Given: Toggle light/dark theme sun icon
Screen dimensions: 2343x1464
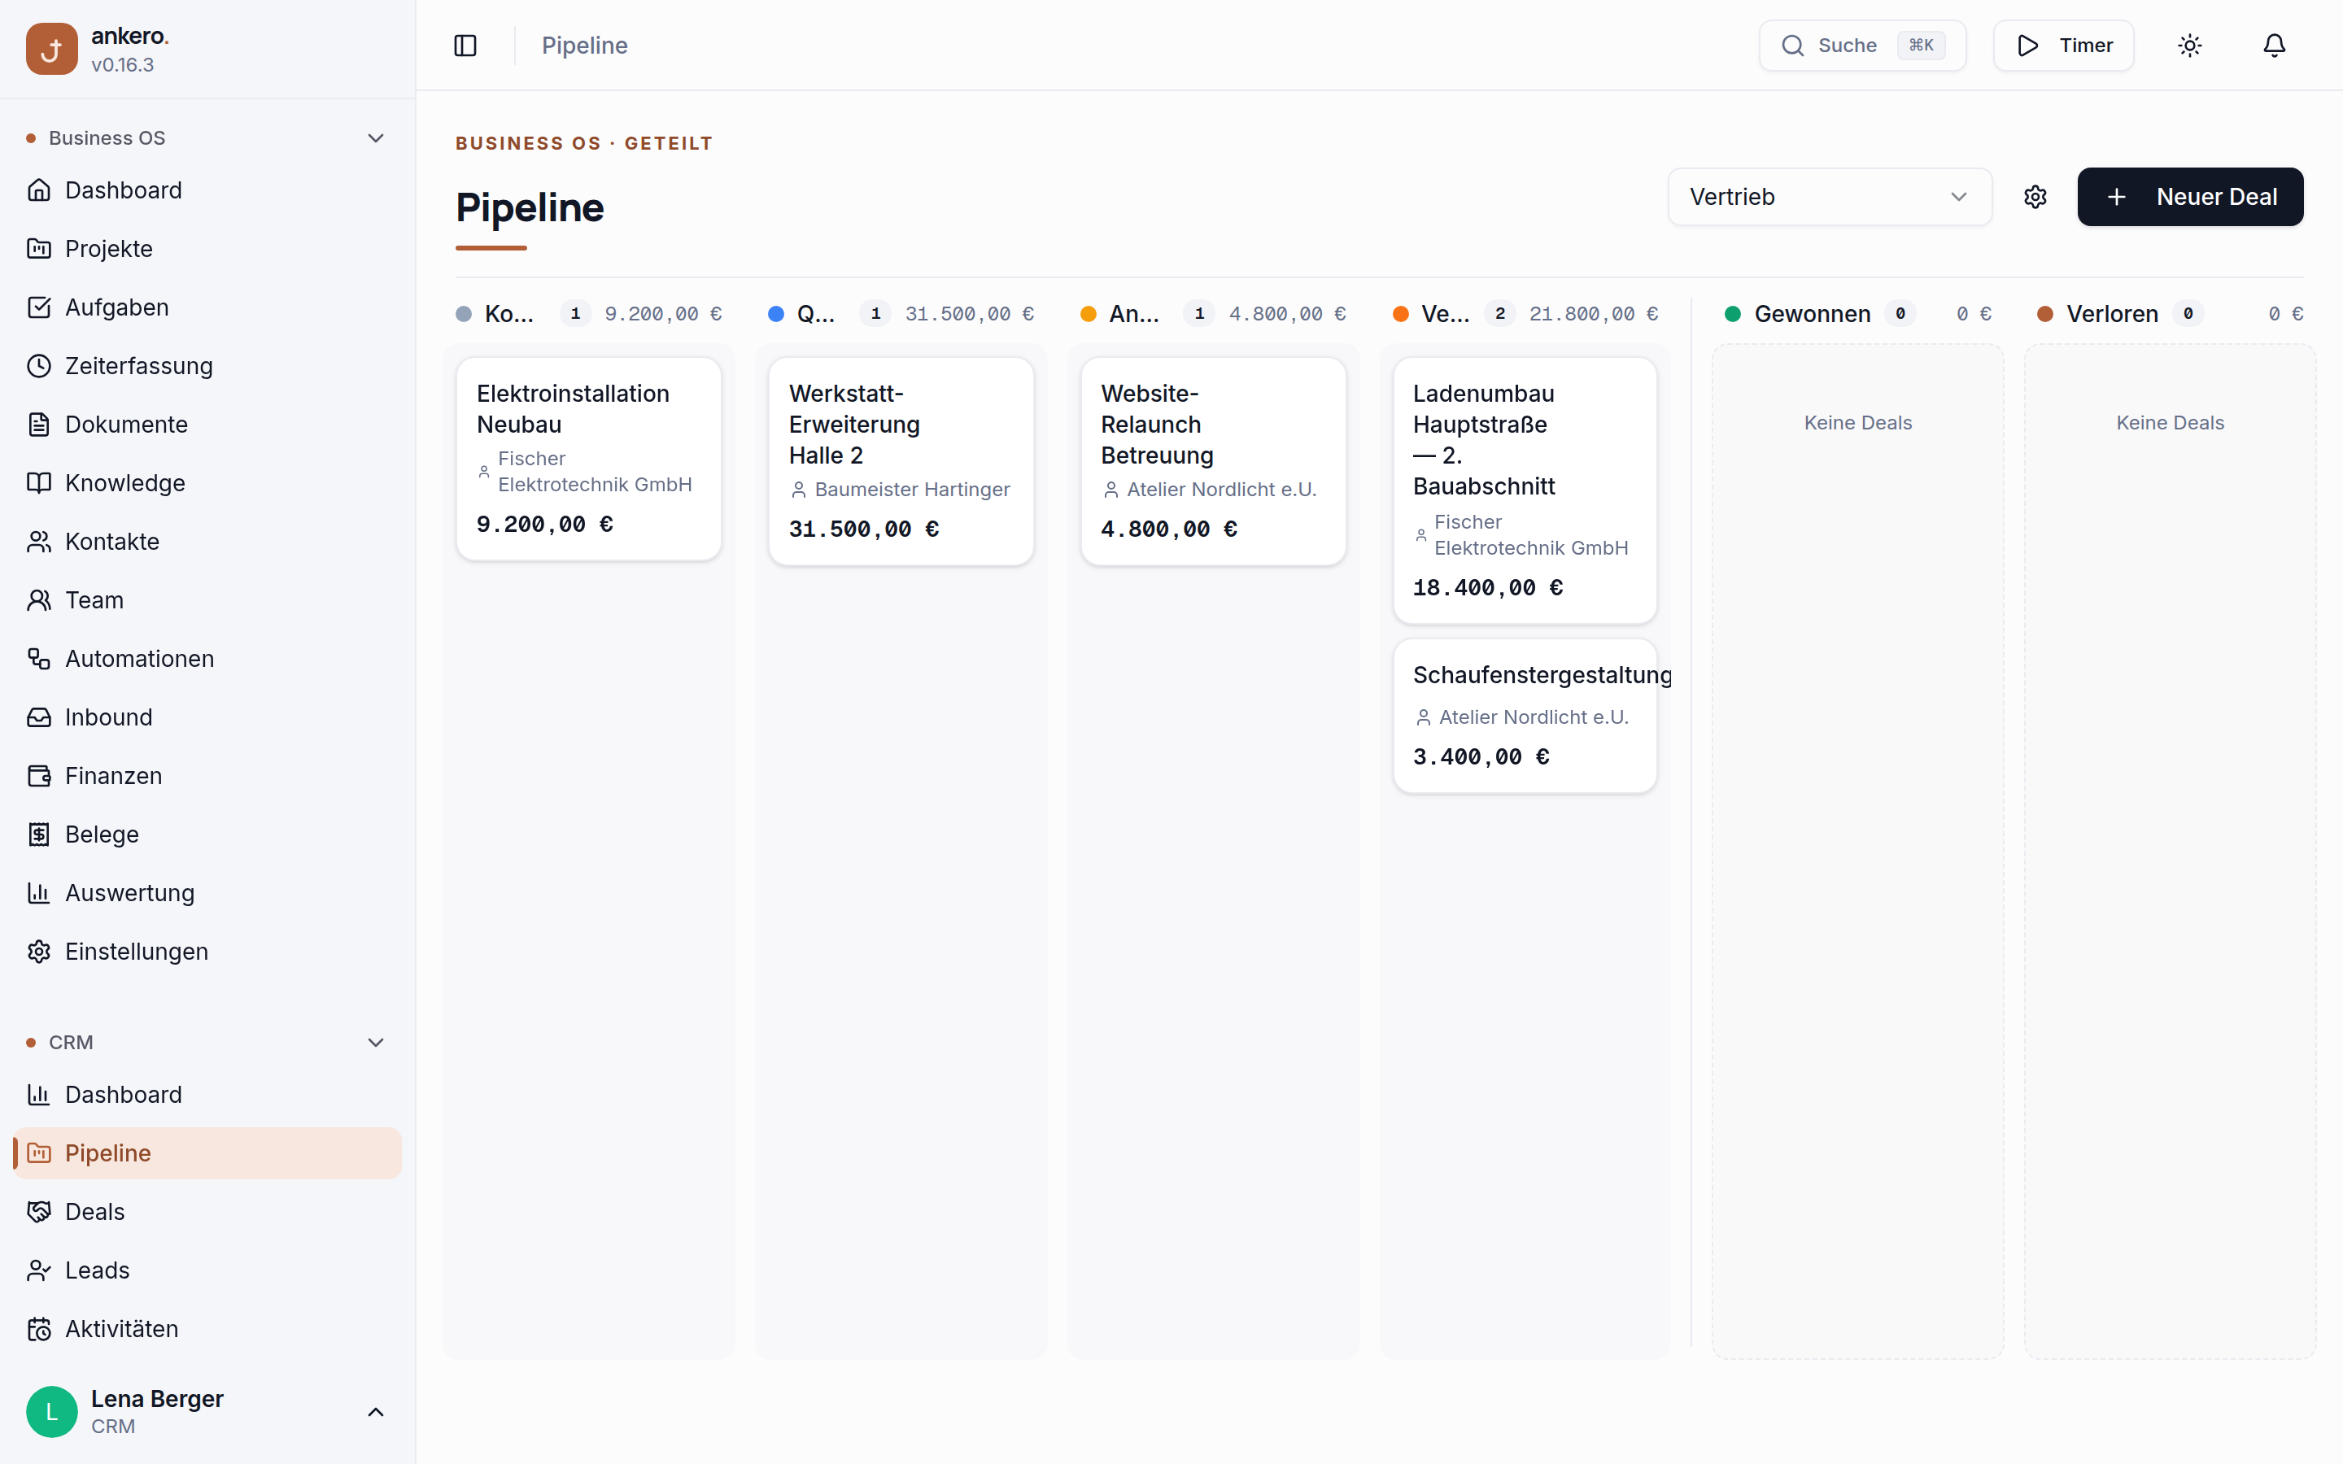Looking at the screenshot, I should pyautogui.click(x=2190, y=46).
